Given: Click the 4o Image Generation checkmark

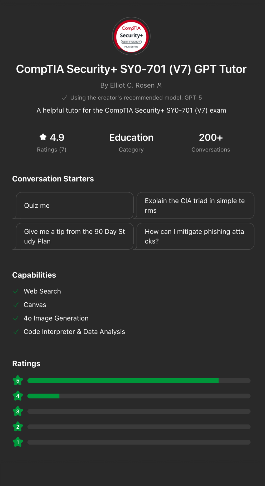Looking at the screenshot, I should pos(16,318).
